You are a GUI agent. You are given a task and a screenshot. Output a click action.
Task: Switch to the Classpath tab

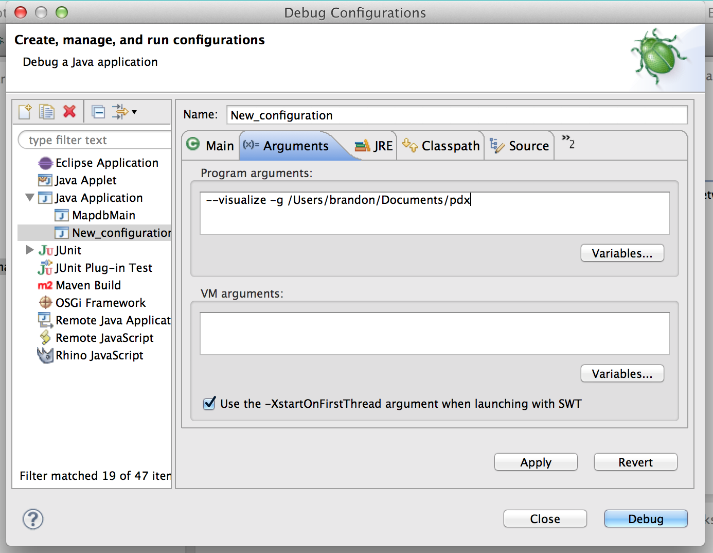pos(441,146)
